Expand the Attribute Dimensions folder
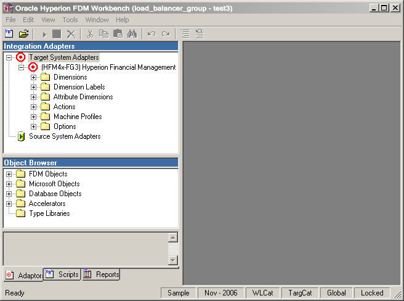Viewport: 404px width, 301px height. click(x=33, y=97)
